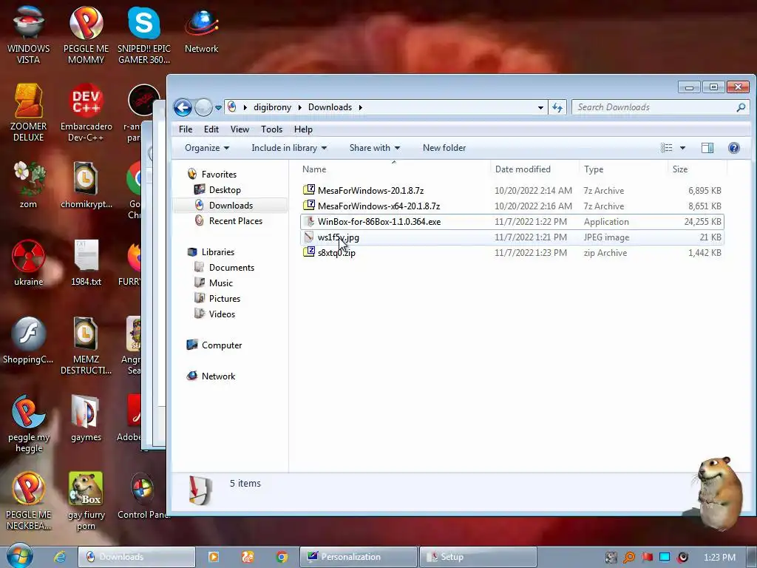
Task: Sort by Date modified column header
Action: (535, 169)
